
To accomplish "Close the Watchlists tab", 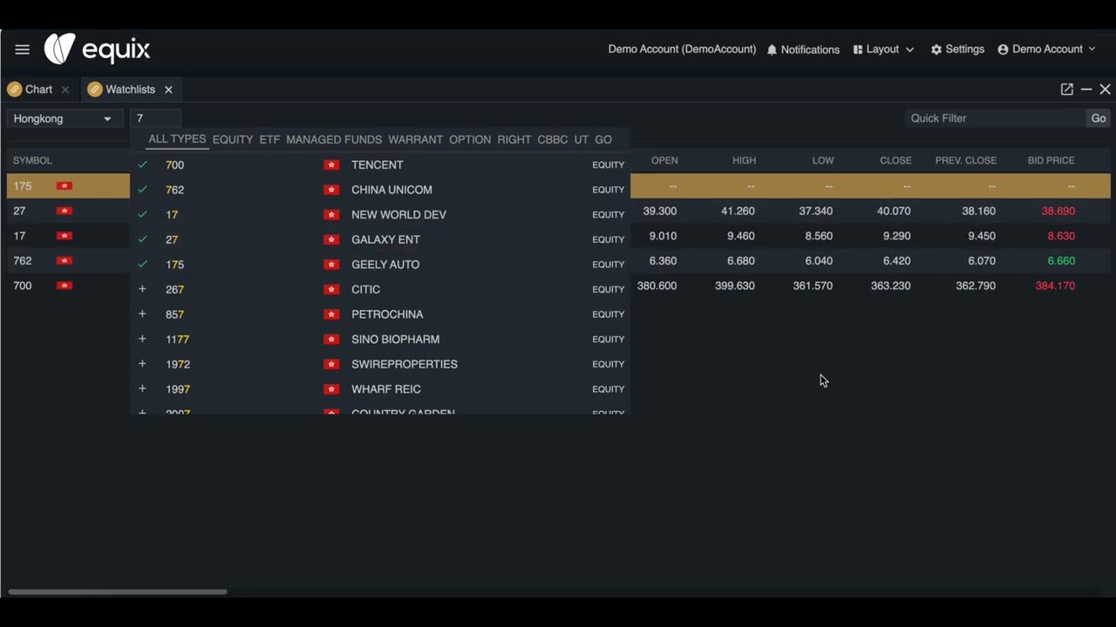I will coord(168,90).
